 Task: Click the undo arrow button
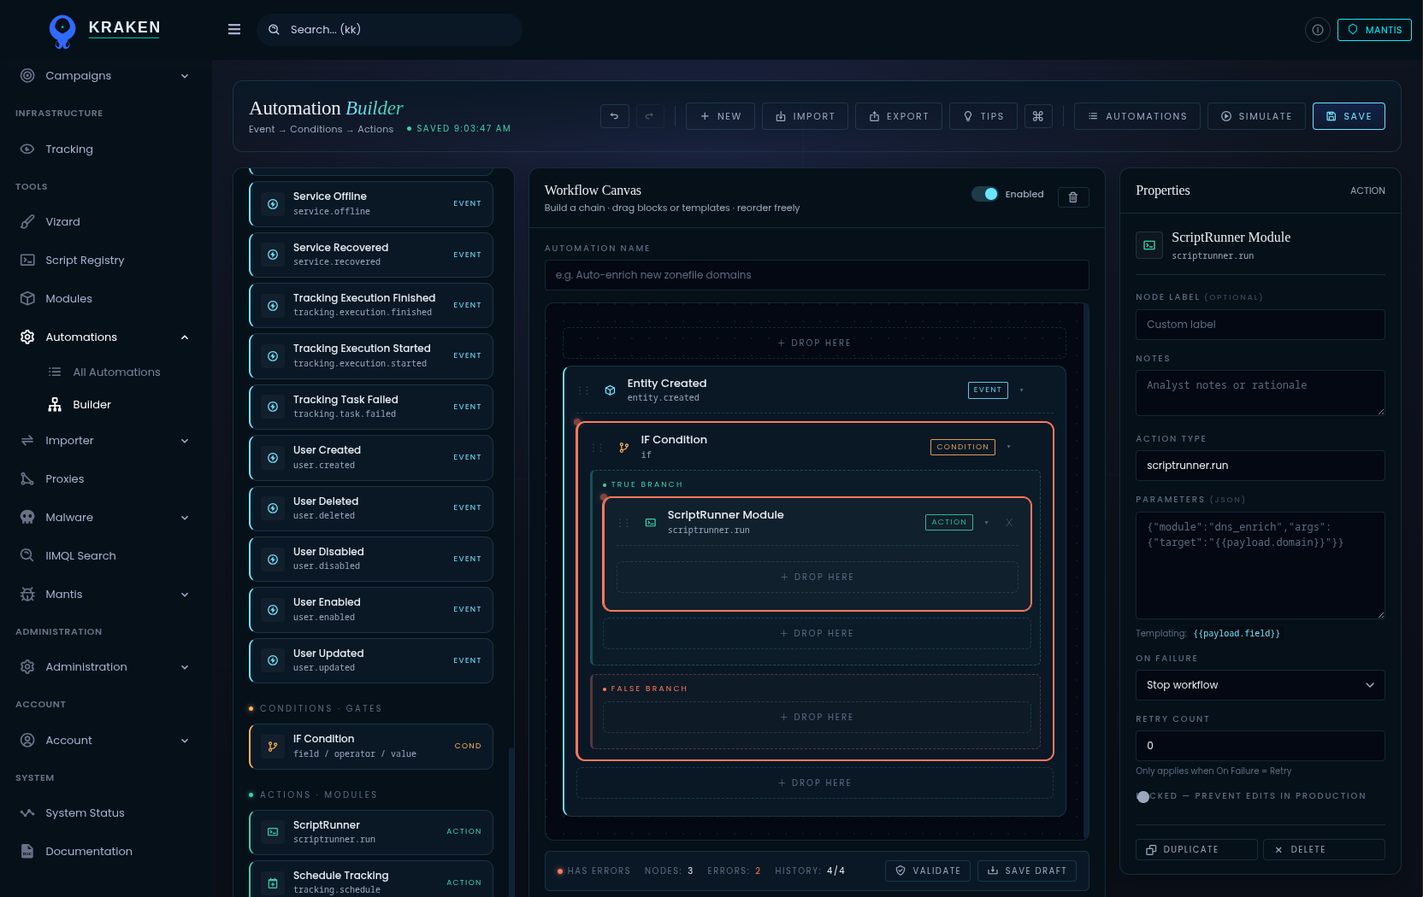pyautogui.click(x=615, y=116)
